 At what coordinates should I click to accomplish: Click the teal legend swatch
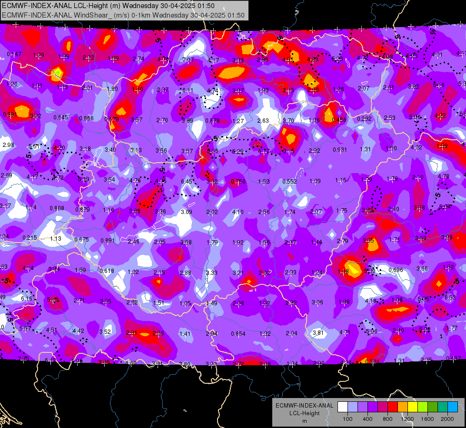pyautogui.click(x=443, y=407)
